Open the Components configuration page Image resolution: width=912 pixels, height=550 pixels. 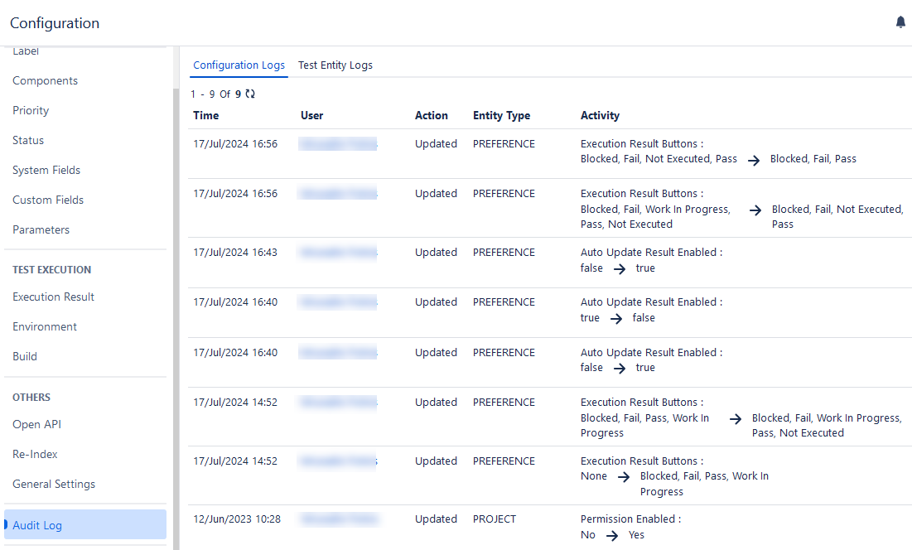(45, 80)
